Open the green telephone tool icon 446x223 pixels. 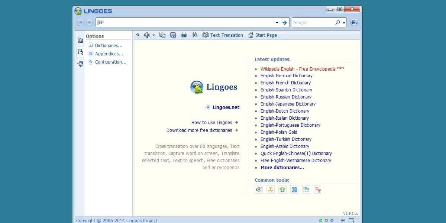coord(282,190)
